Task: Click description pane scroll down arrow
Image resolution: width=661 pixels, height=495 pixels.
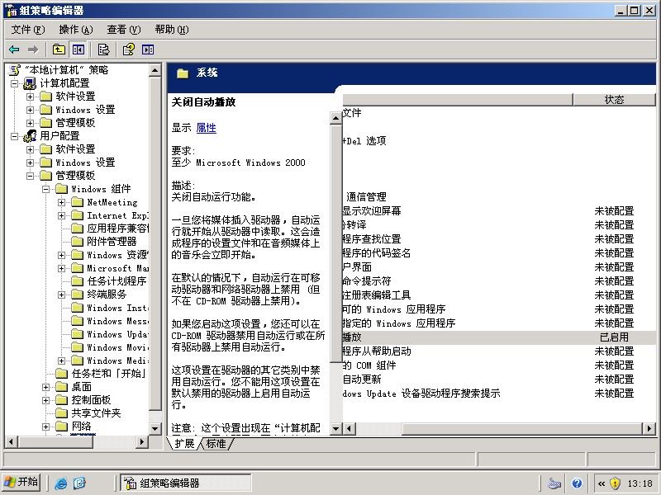Action: [336, 429]
